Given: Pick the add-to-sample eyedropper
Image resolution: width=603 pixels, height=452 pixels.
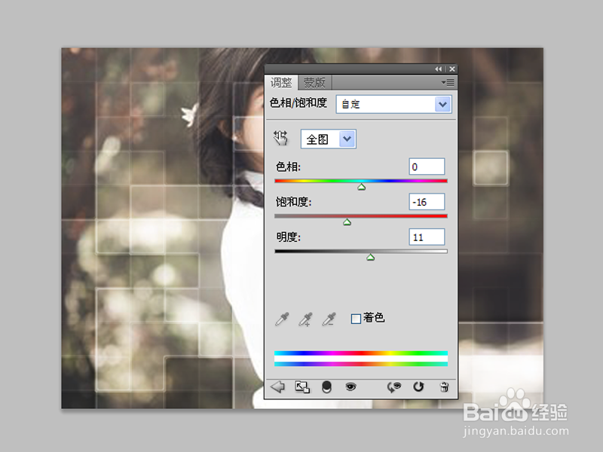Looking at the screenshot, I should (x=305, y=319).
